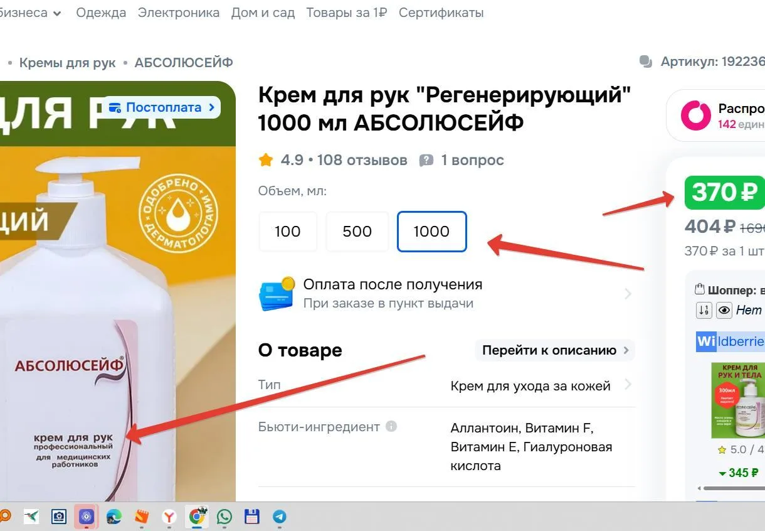Open Telegram from the taskbar

click(x=280, y=517)
